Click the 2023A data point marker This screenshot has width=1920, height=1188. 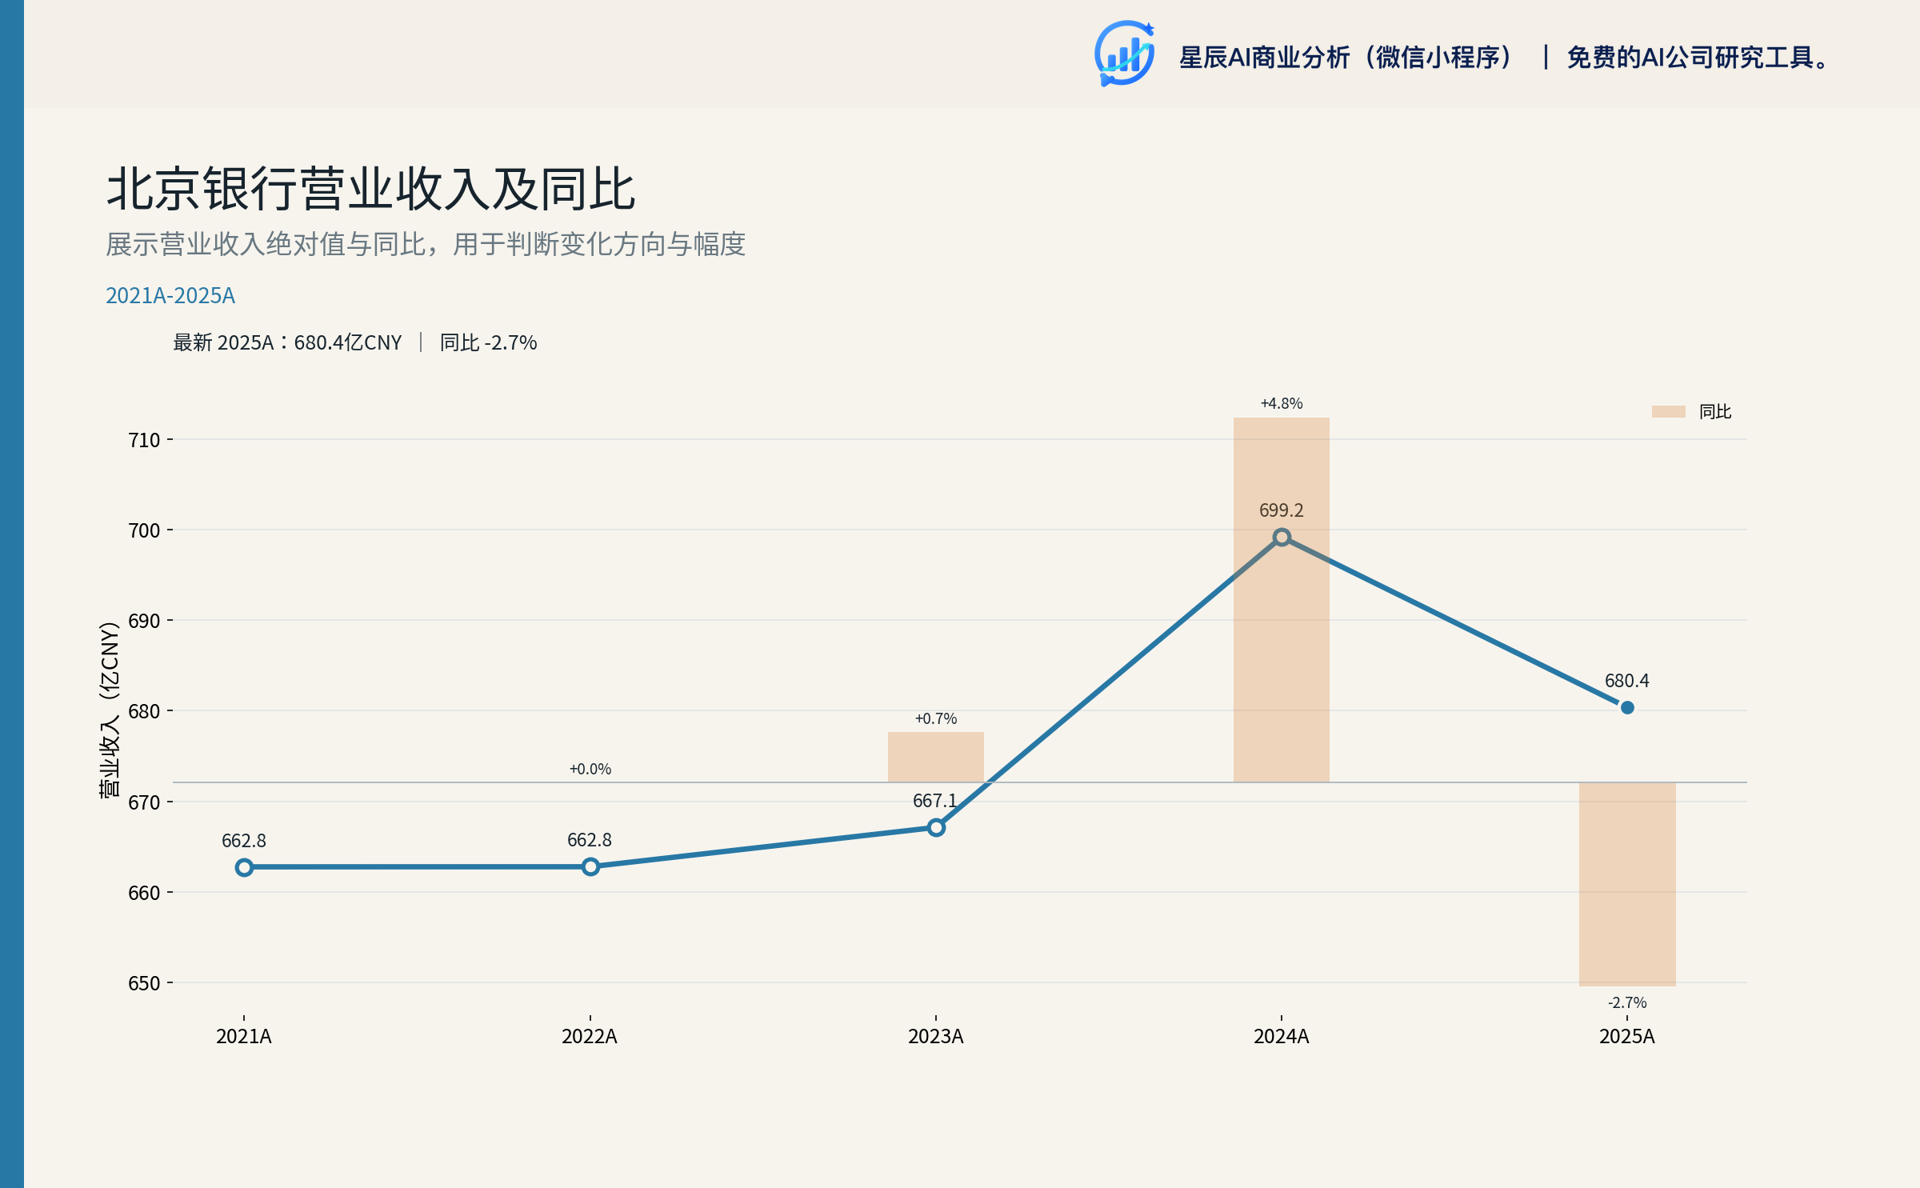click(x=936, y=828)
